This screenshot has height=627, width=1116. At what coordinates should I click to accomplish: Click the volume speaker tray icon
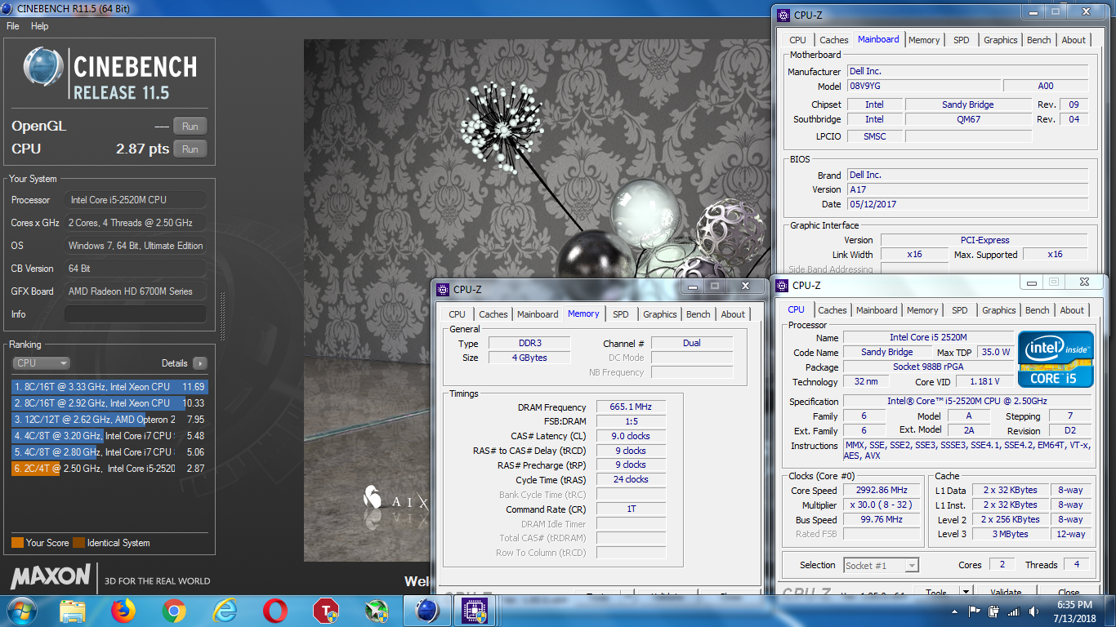coord(1032,611)
